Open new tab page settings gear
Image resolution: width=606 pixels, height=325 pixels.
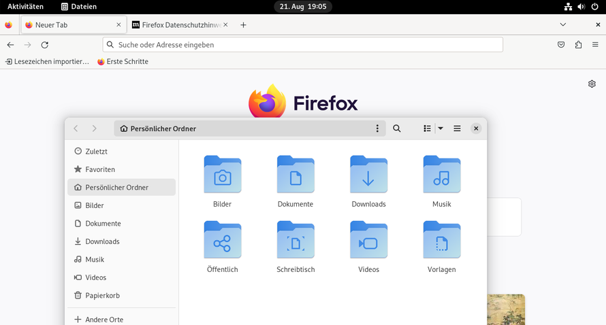pyautogui.click(x=592, y=84)
